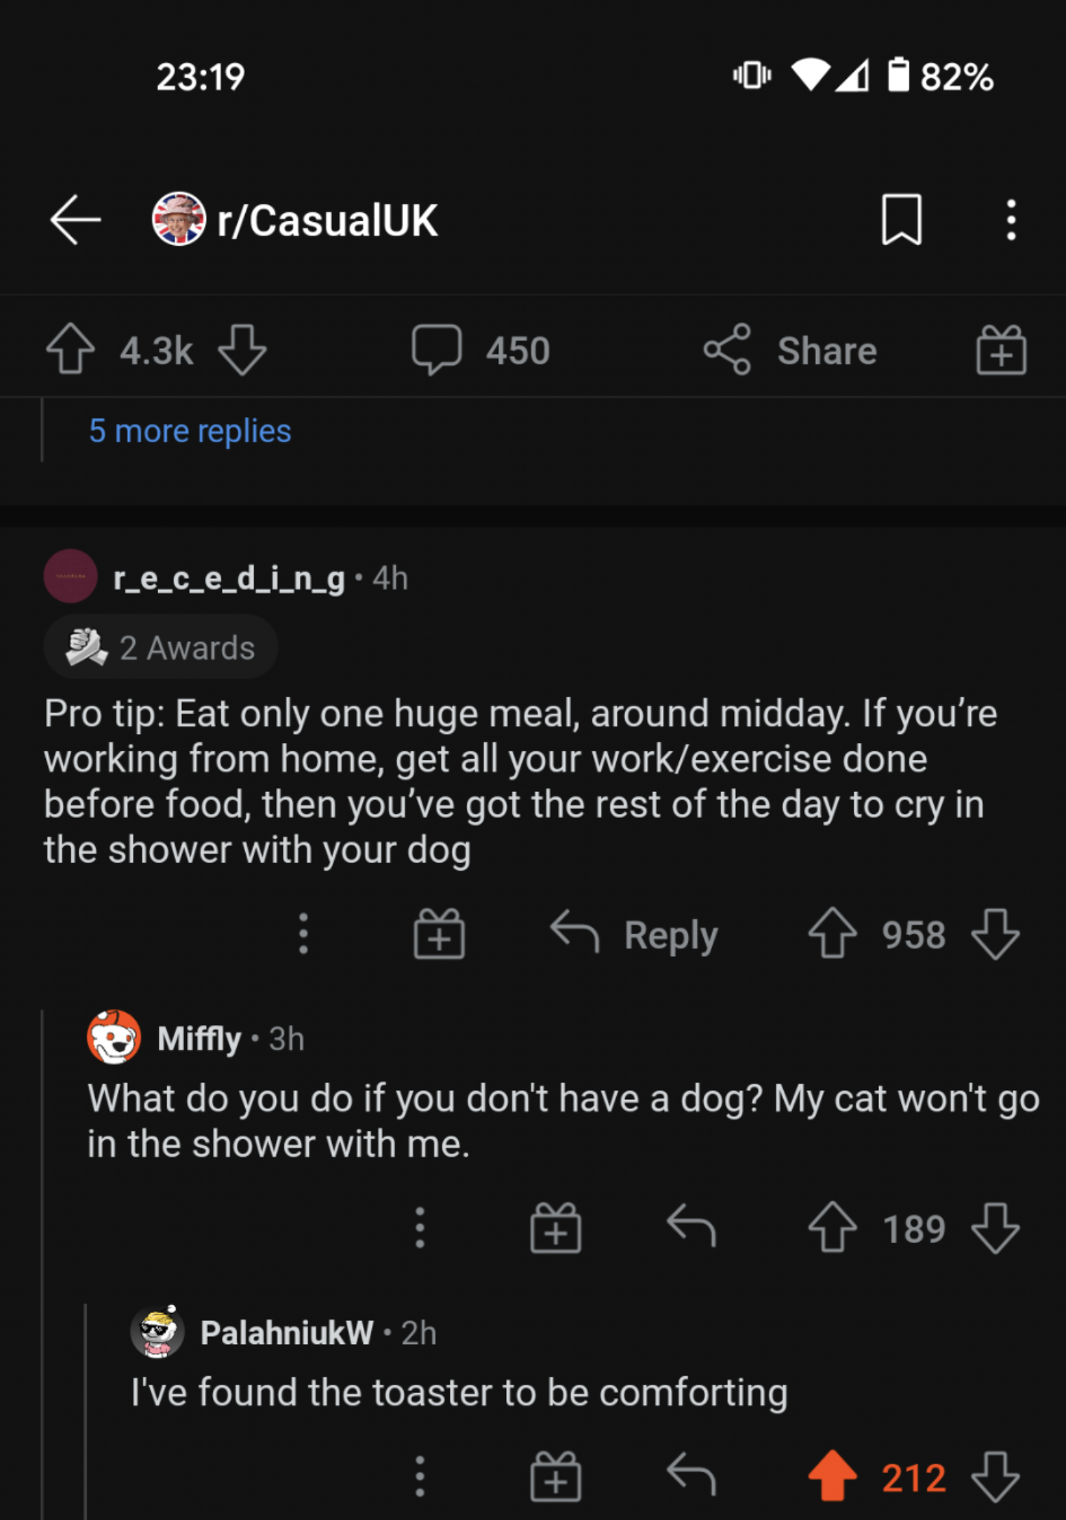Tap the back arrow to leave the post
Screen dimensions: 1066x1520
point(74,219)
